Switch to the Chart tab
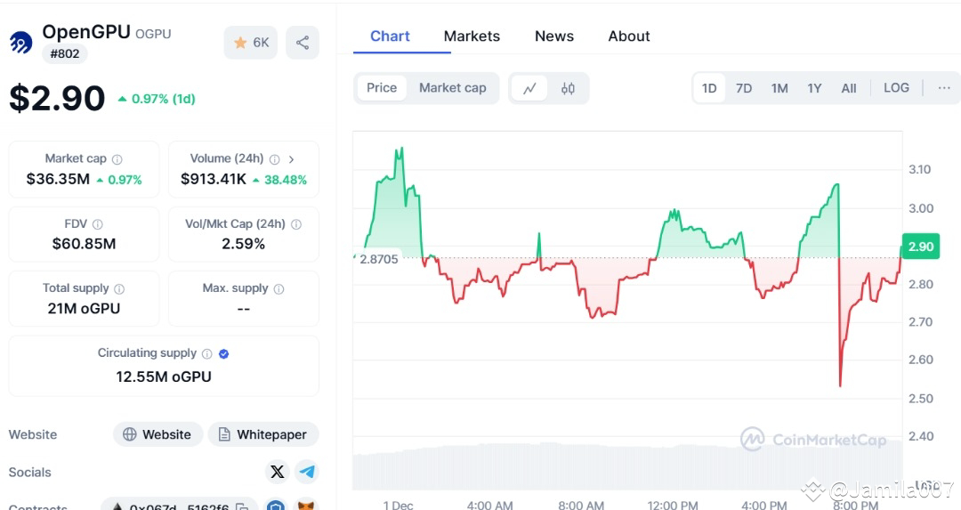961x510 pixels. pyautogui.click(x=390, y=36)
